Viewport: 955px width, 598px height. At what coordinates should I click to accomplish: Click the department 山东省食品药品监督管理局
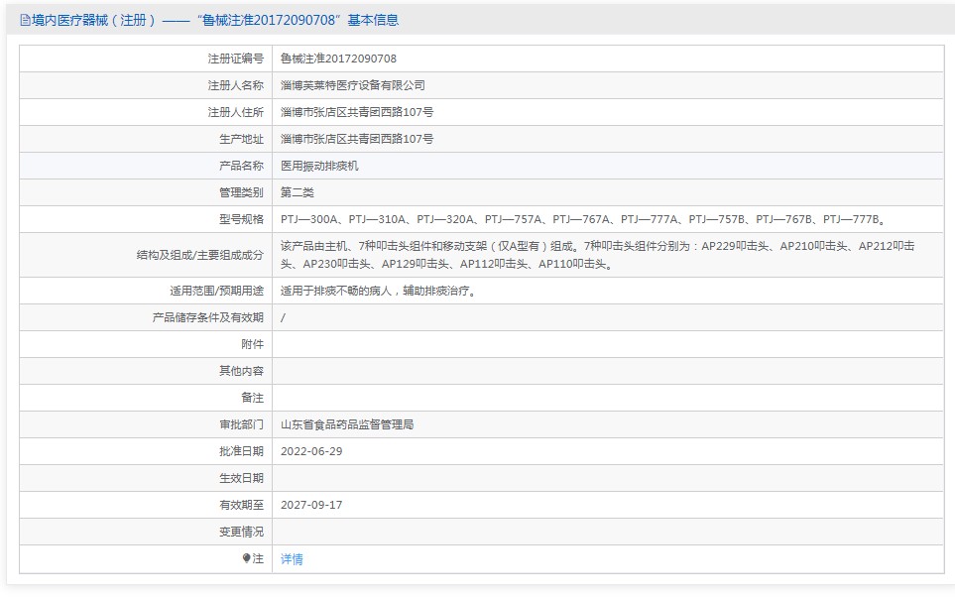347,424
